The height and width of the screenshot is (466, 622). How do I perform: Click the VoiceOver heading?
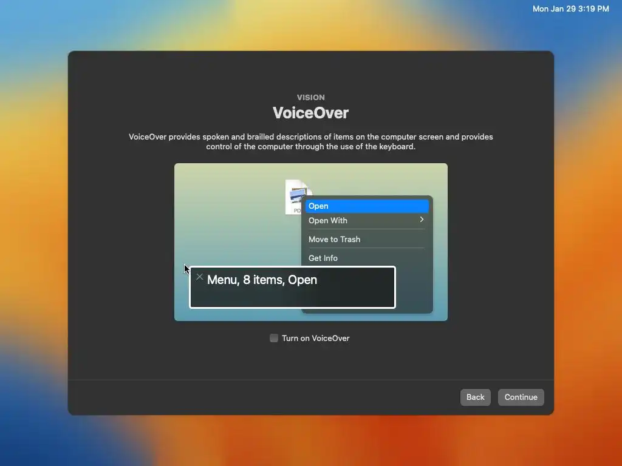pyautogui.click(x=310, y=113)
